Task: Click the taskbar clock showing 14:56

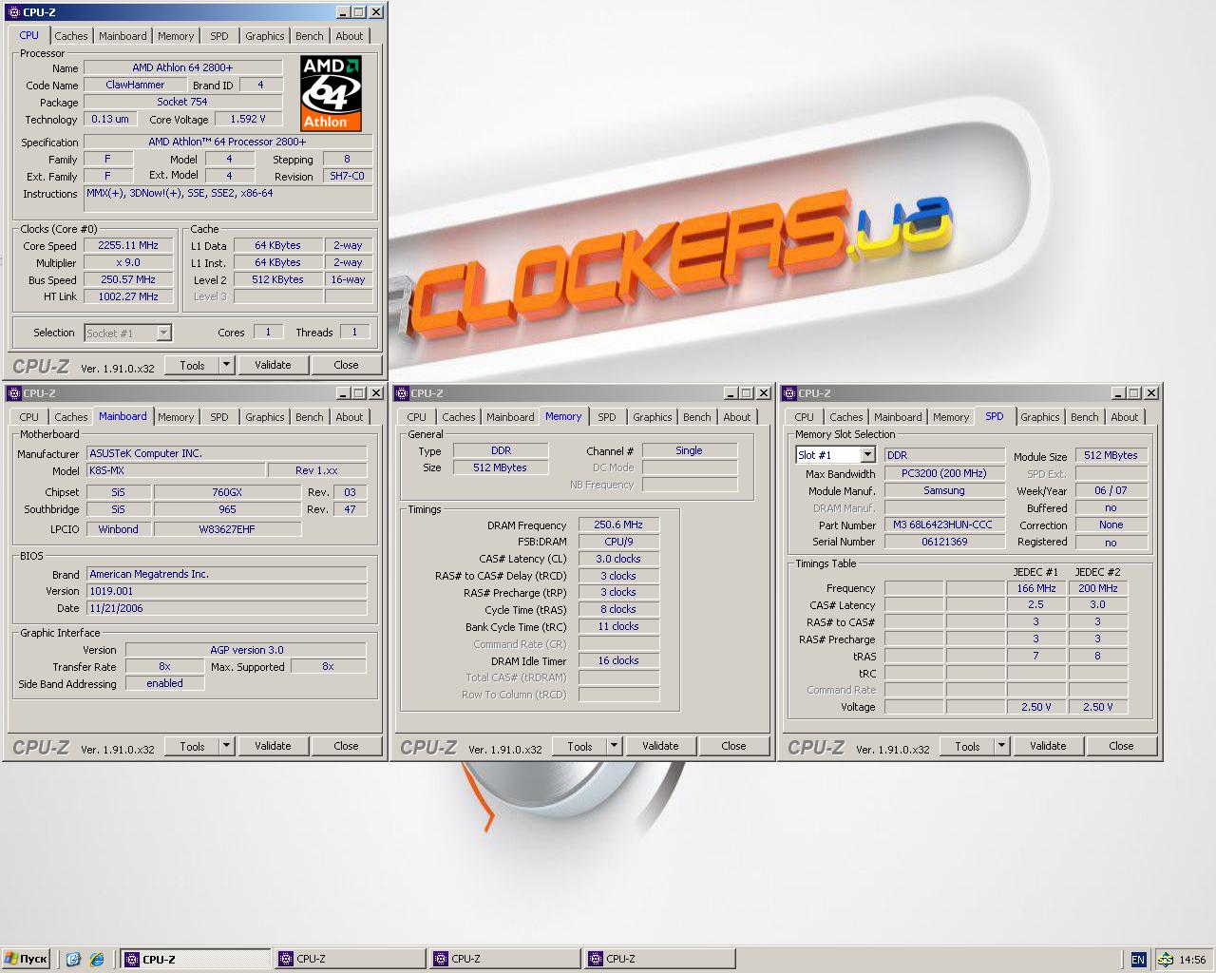Action: (x=1192, y=960)
